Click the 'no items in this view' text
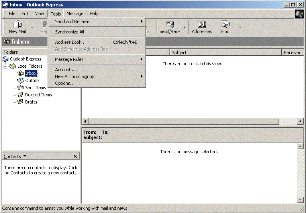Image resolution: width=306 pixels, height=213 pixels. coord(192,64)
